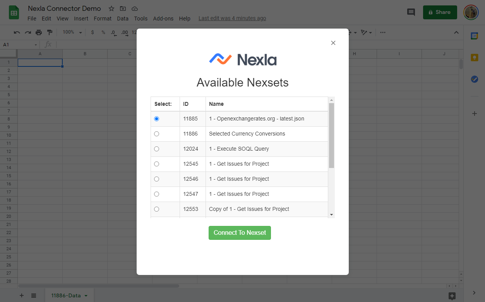Click the get add-ons plus icon
The image size is (485, 302).
coord(474,114)
